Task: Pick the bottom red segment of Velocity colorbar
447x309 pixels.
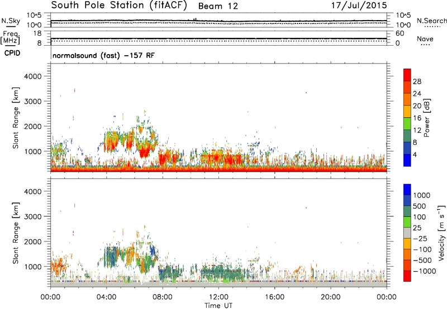Action: [407, 276]
